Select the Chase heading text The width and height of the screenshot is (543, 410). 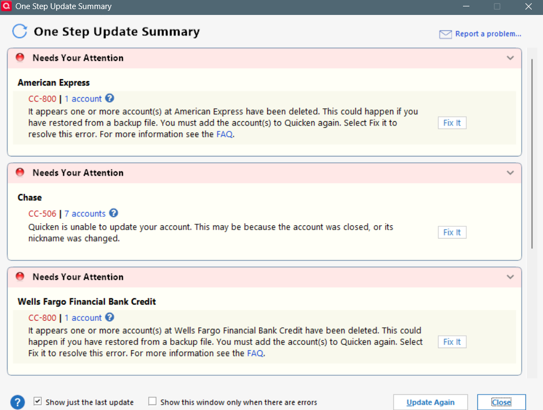[30, 198]
